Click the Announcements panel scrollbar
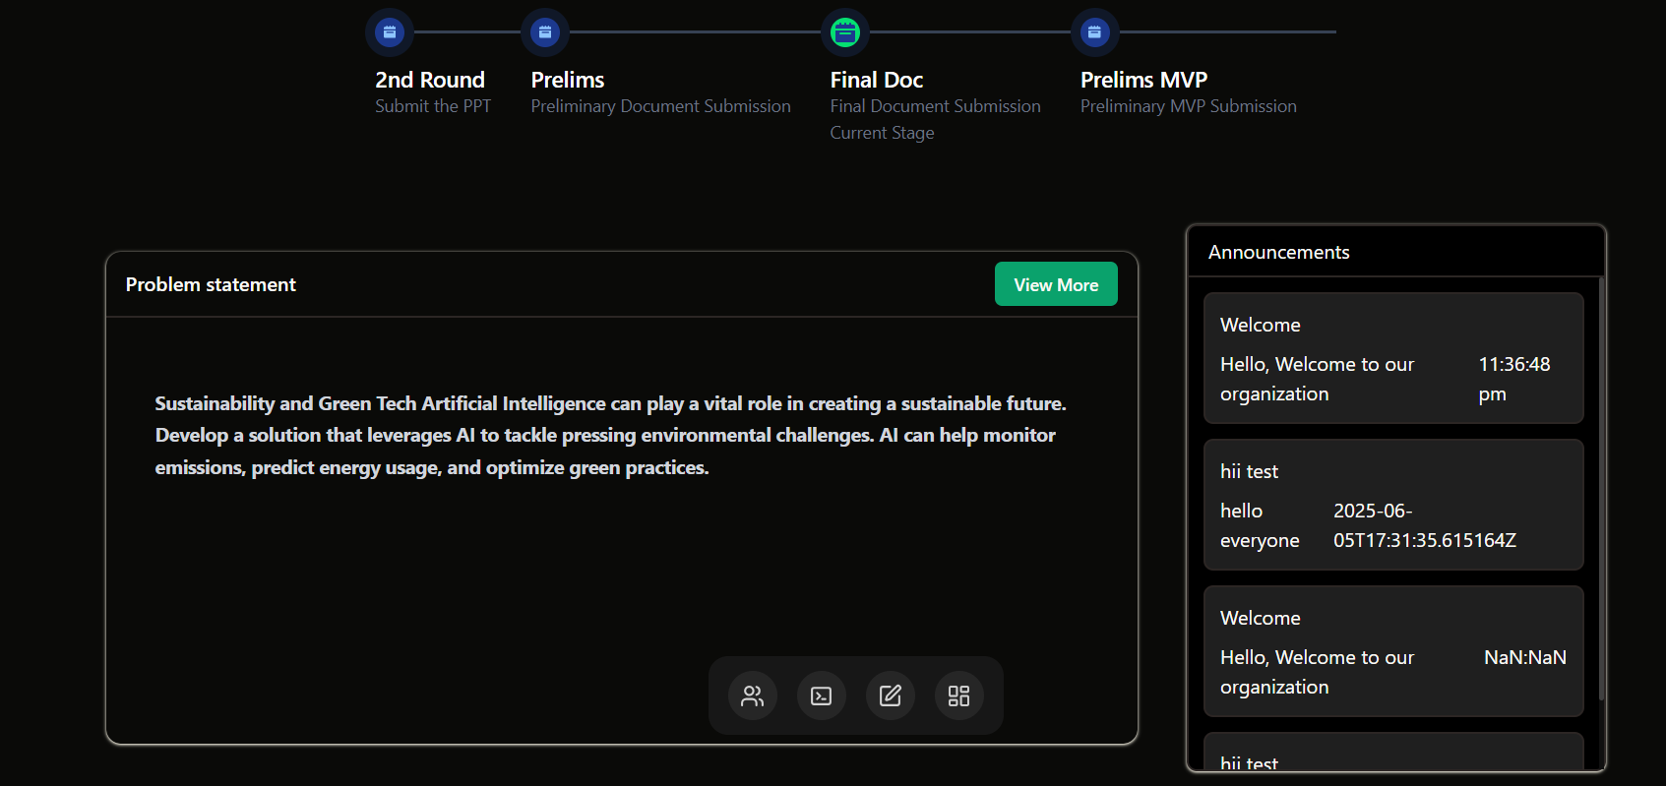Viewport: 1666px width, 786px height. (x=1601, y=492)
